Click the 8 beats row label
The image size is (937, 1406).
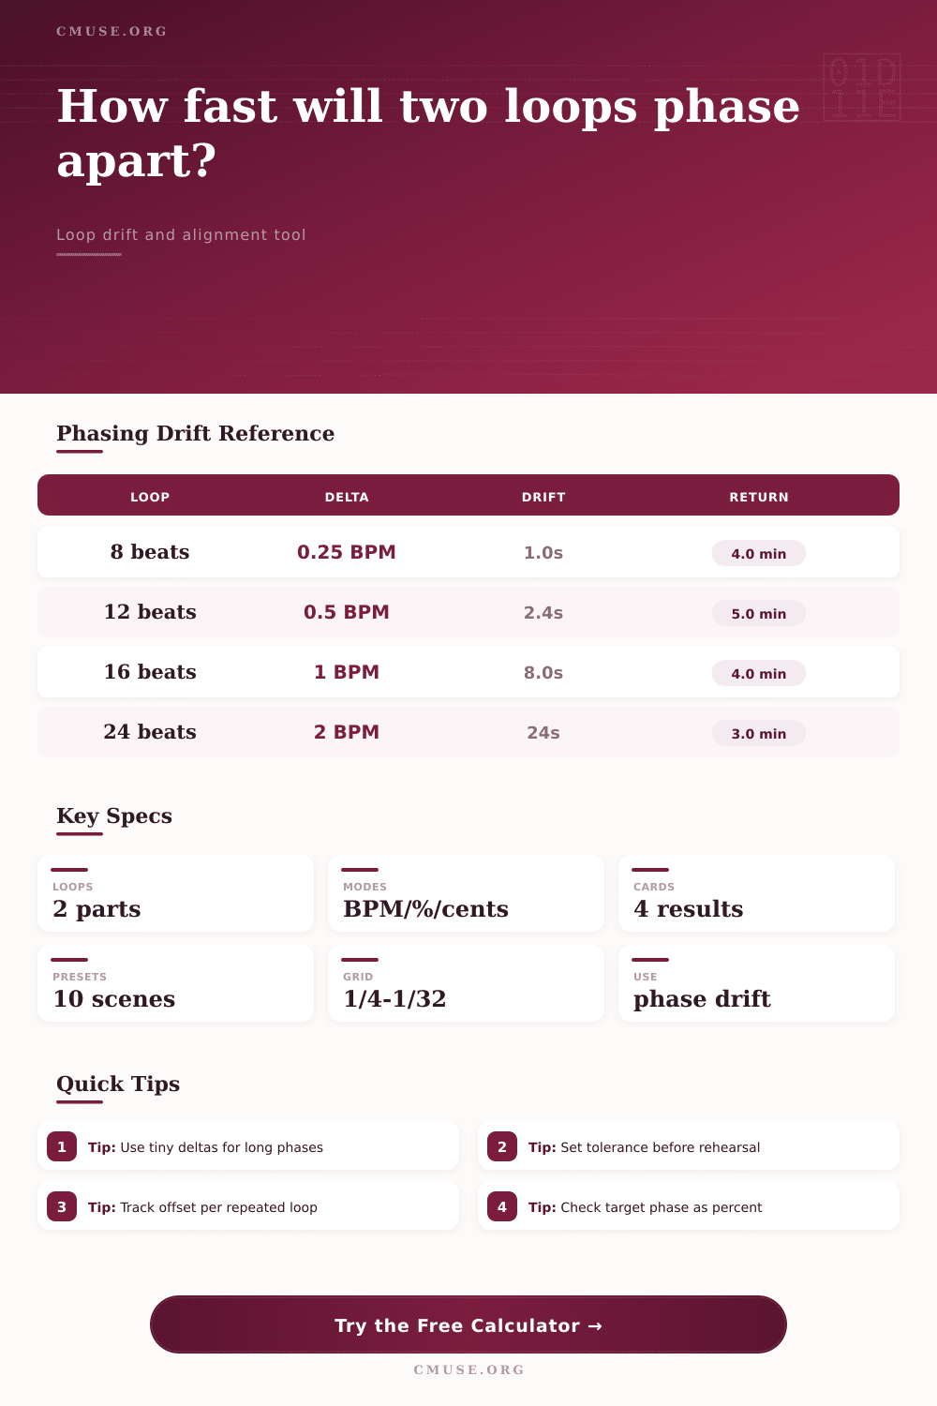click(150, 552)
